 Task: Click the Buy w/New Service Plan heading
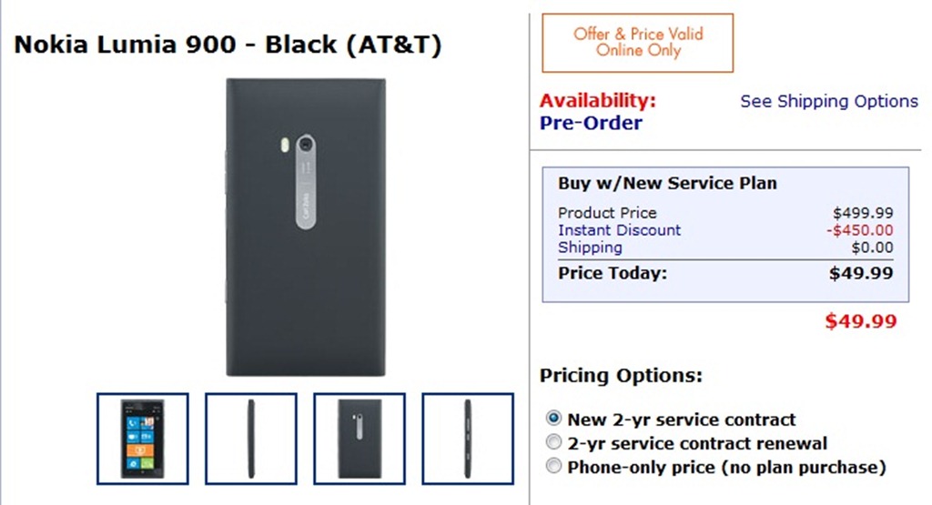tap(667, 183)
